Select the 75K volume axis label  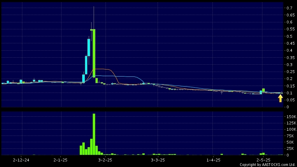(290, 136)
